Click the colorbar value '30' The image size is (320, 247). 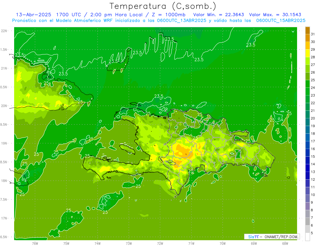coord(313,42)
